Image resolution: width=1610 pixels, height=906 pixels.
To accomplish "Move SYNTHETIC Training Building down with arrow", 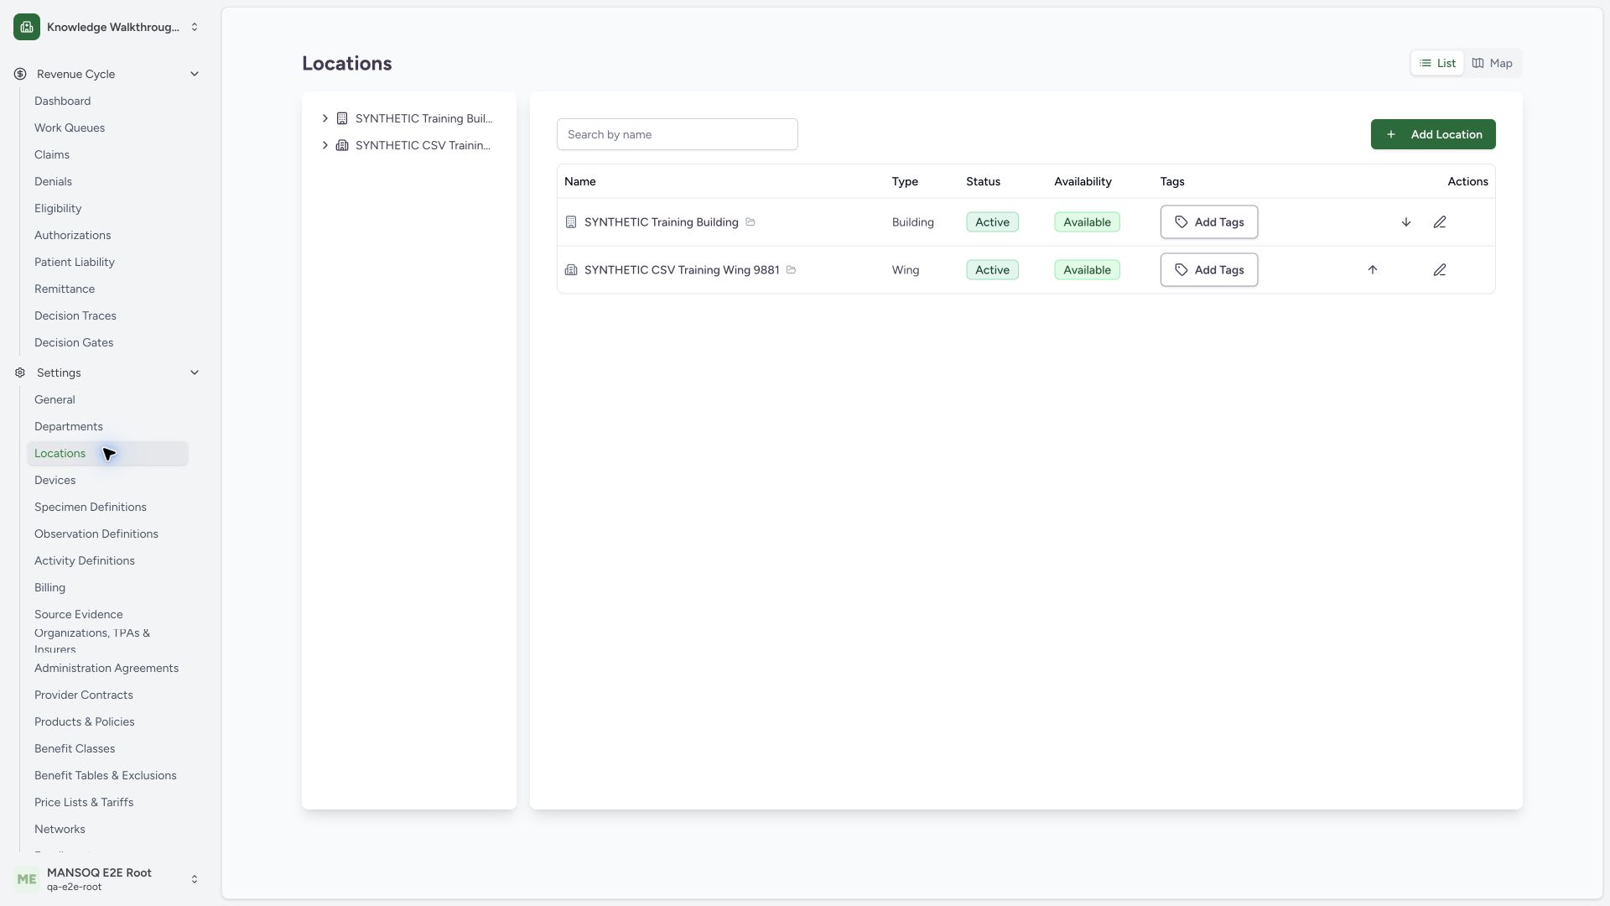I will click(1406, 222).
